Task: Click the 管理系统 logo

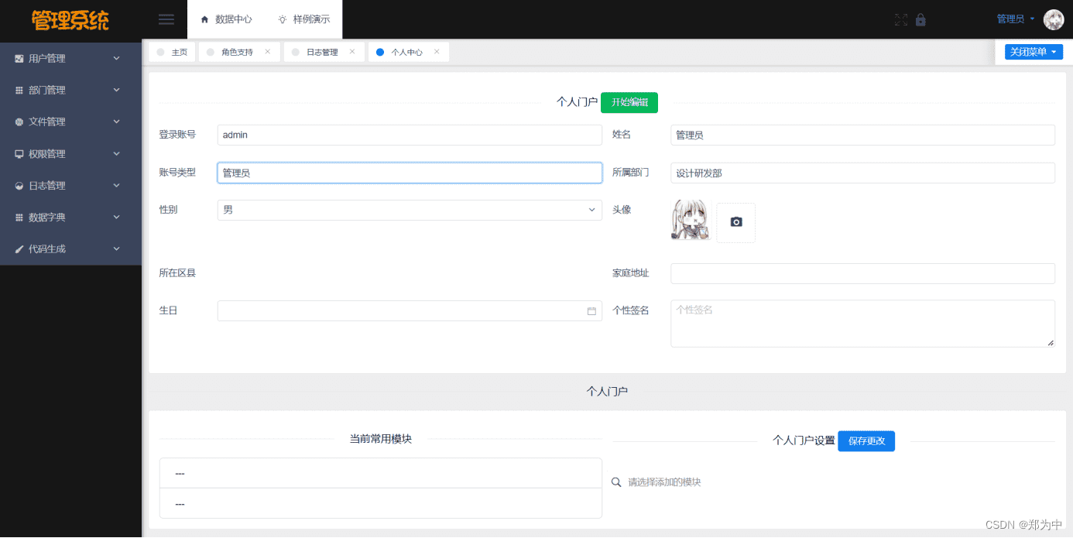Action: pyautogui.click(x=70, y=19)
